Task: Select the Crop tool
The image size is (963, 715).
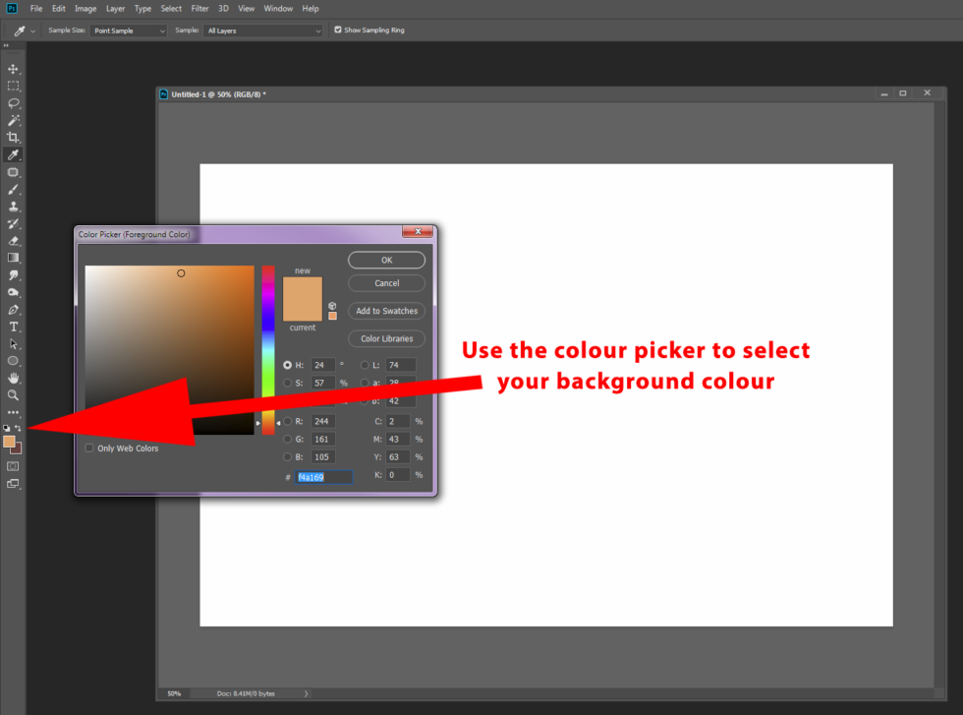Action: [14, 138]
